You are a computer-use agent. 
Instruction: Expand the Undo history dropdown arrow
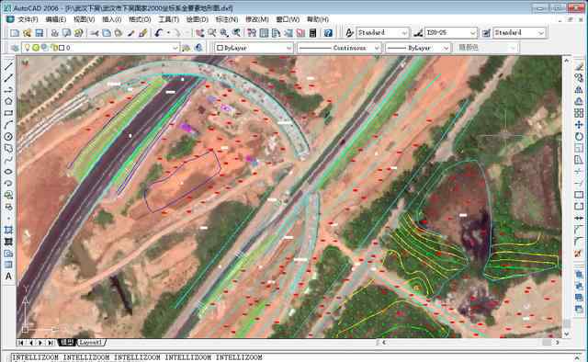(x=168, y=33)
